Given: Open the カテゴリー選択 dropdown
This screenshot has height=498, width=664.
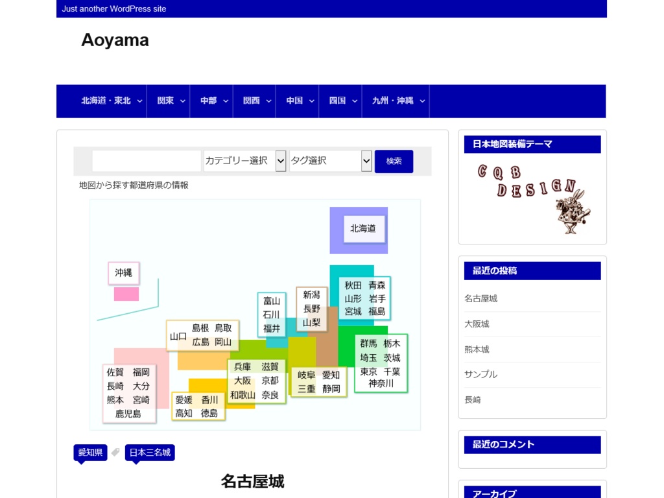Looking at the screenshot, I should coord(244,161).
